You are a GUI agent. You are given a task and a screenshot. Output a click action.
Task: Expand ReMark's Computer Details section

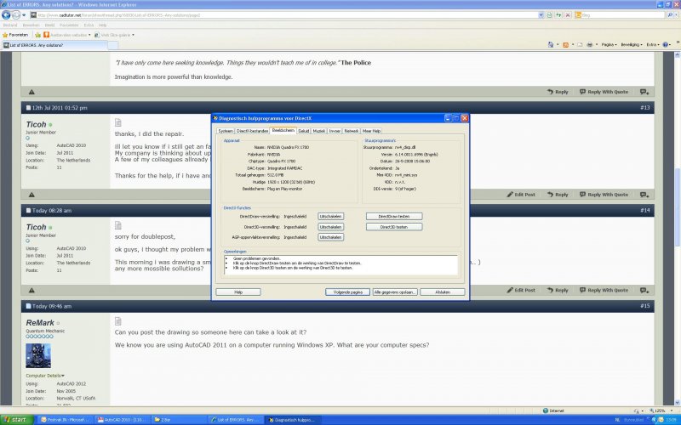pos(45,376)
